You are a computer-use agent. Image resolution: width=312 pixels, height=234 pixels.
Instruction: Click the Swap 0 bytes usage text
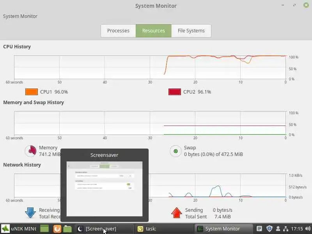pos(213,154)
